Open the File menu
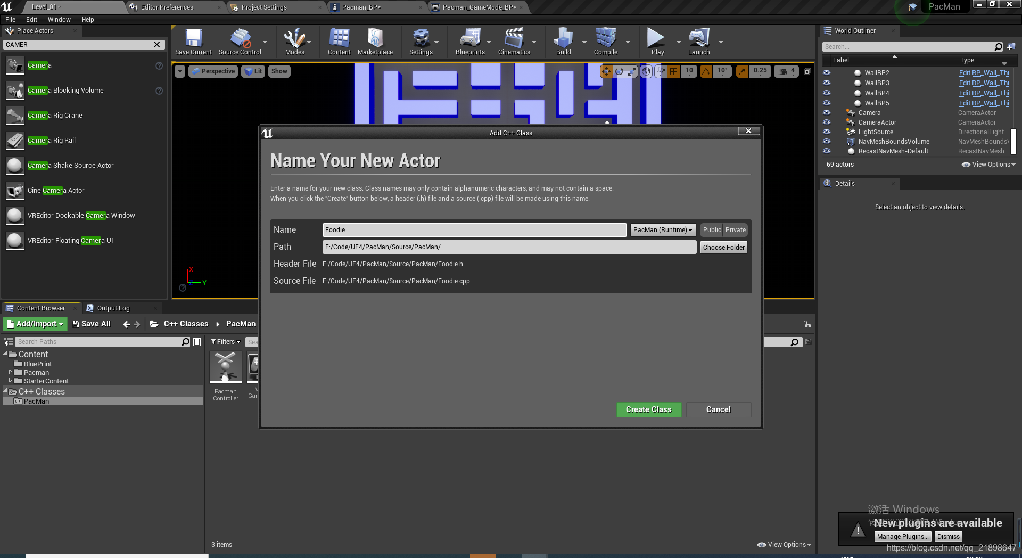 tap(11, 20)
